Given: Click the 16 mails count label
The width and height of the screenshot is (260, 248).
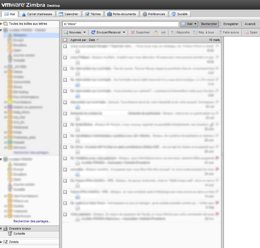Looking at the screenshot, I should 214,40.
